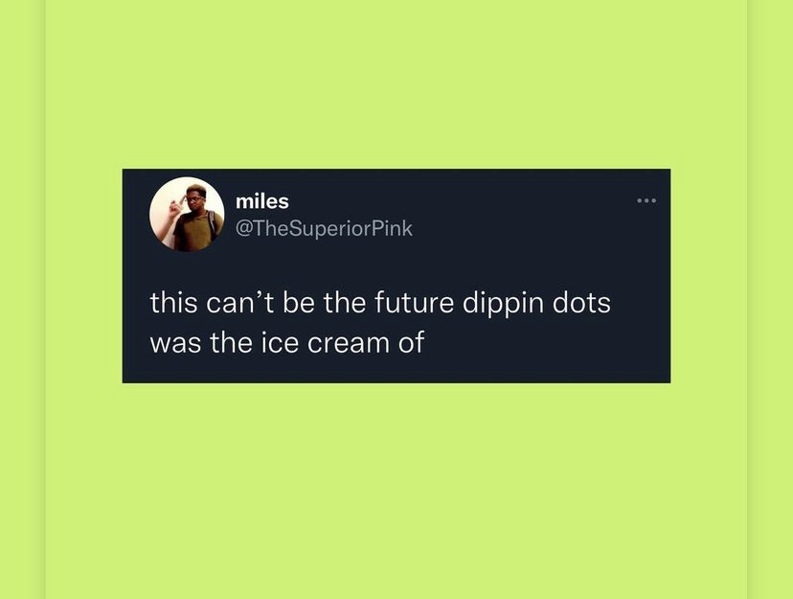Click the word "cream" in the tweet
The height and width of the screenshot is (599, 793).
[x=349, y=343]
